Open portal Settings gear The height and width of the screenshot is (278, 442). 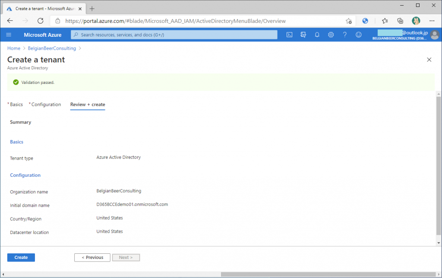click(331, 35)
